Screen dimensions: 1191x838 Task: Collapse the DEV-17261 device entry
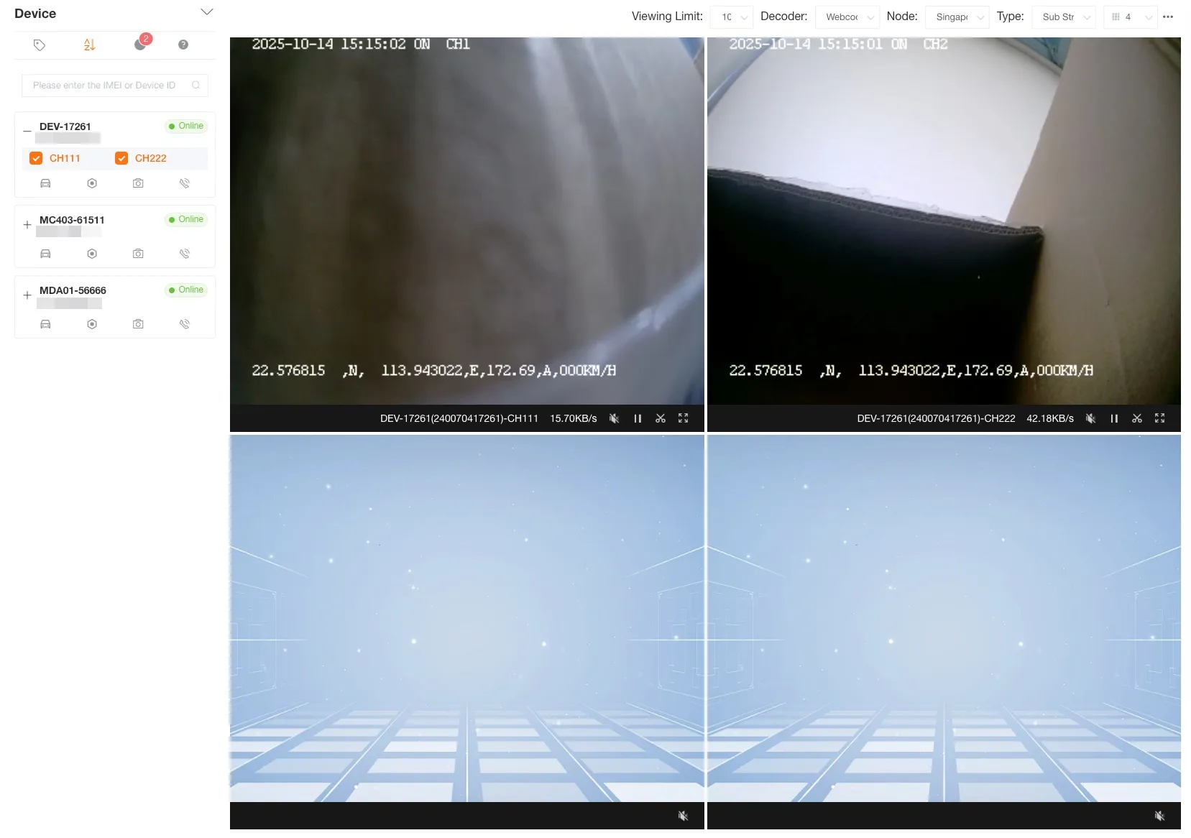tap(27, 131)
